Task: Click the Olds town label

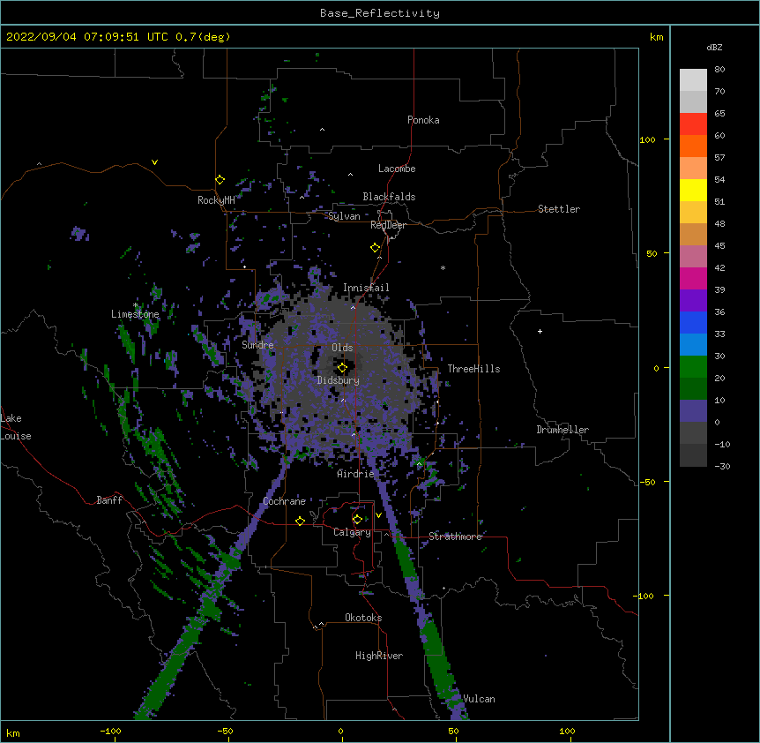Action: tap(342, 348)
